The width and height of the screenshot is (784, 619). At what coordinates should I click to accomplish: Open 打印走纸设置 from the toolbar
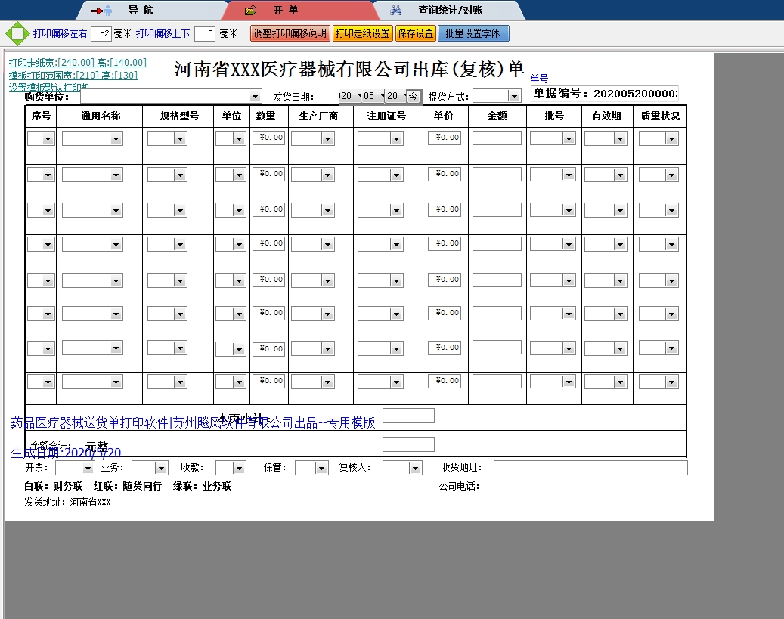[363, 32]
